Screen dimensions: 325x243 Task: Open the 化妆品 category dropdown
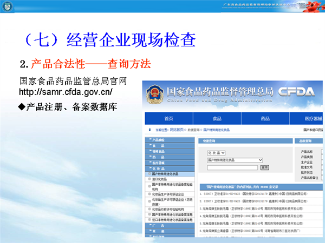point(216,153)
